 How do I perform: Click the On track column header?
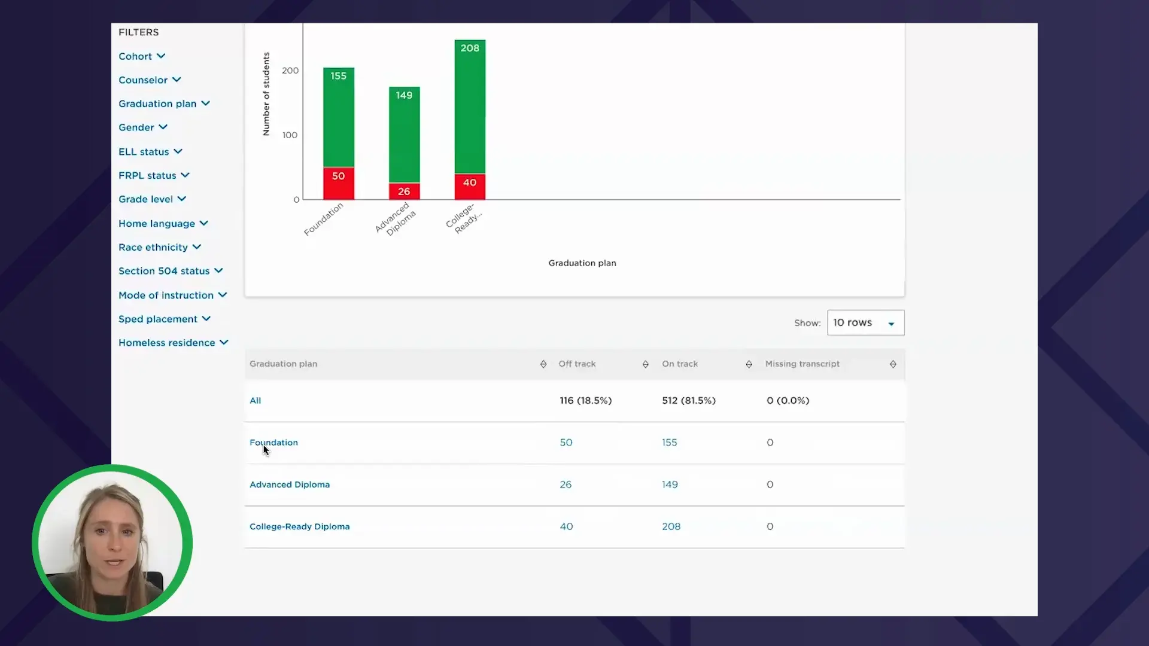click(x=680, y=364)
